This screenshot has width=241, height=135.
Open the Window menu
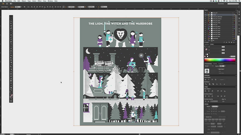pyautogui.click(x=50, y=1)
